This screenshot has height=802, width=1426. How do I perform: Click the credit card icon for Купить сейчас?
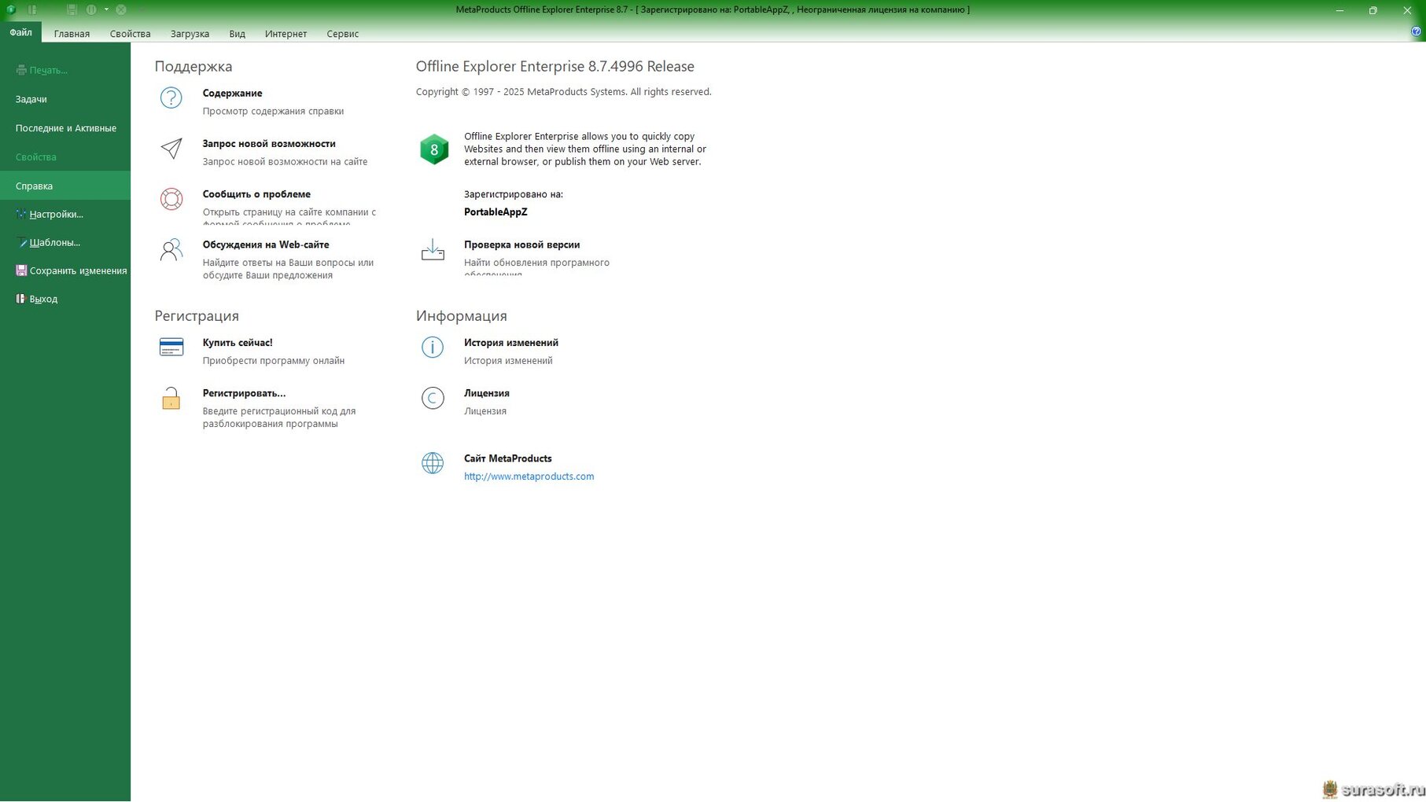coord(171,347)
